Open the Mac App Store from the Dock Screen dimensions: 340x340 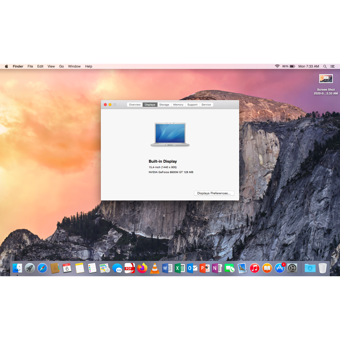coord(279,268)
